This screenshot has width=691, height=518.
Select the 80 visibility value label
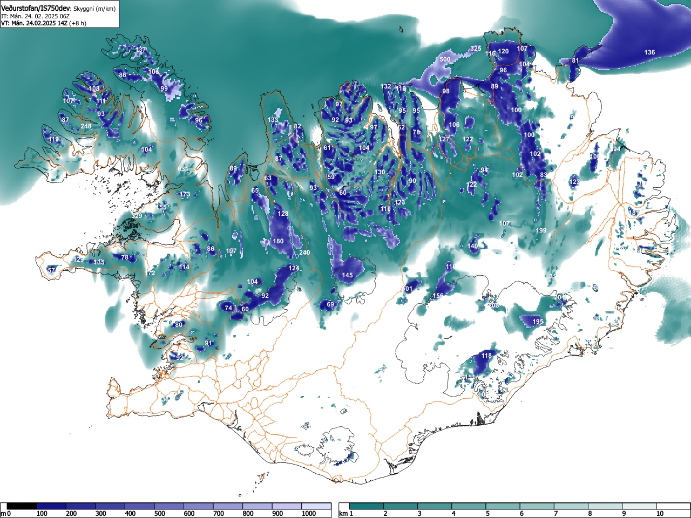click(179, 325)
